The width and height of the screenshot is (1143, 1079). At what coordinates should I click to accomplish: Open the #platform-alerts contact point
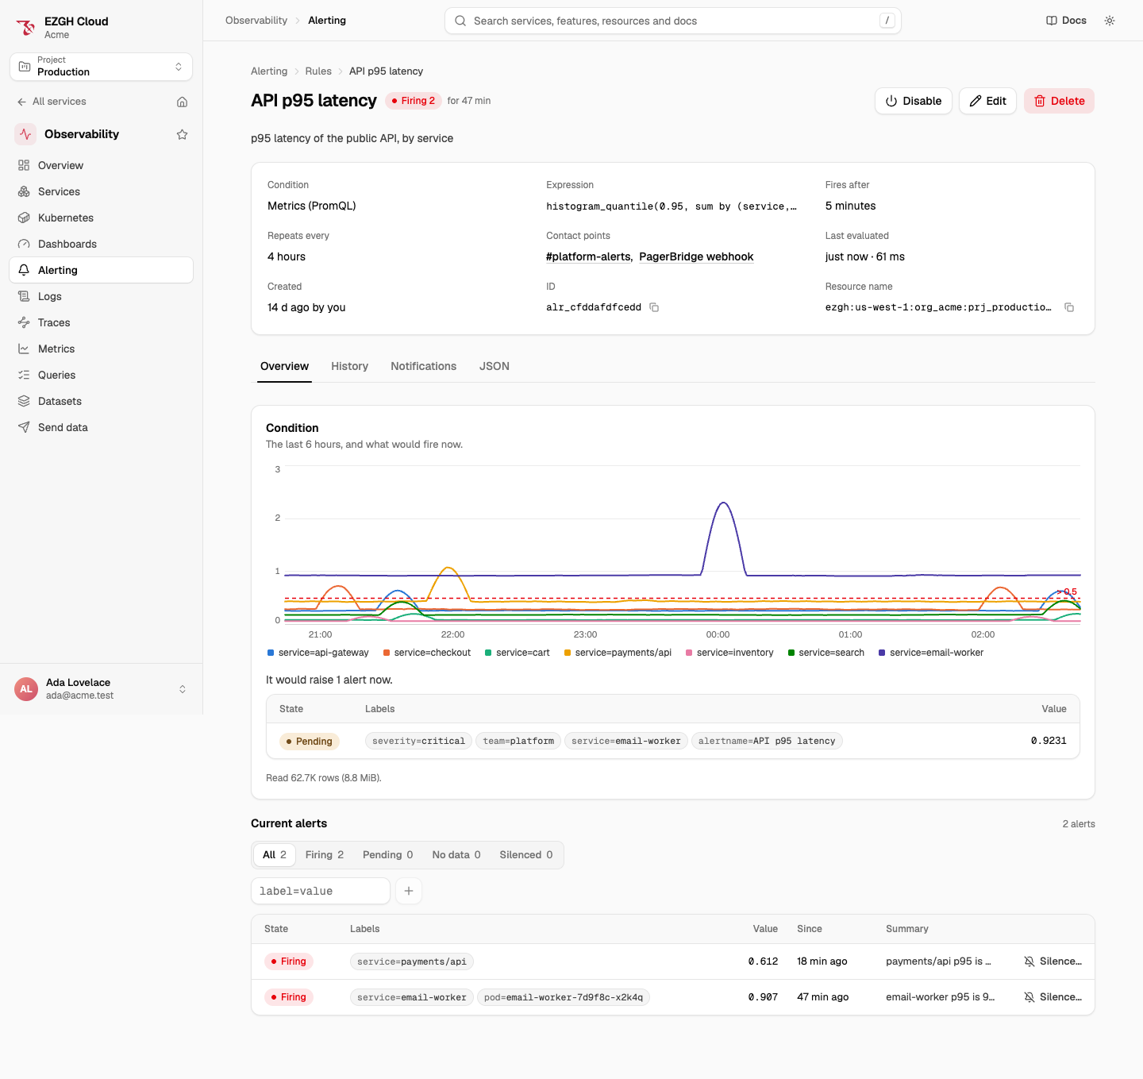588,256
